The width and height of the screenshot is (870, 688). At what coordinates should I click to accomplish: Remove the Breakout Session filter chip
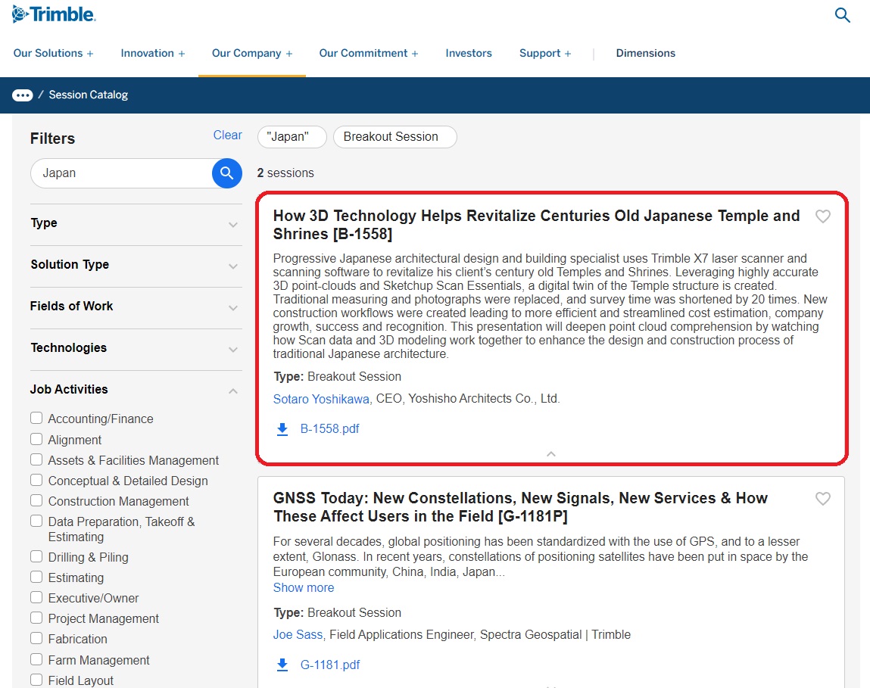[395, 137]
